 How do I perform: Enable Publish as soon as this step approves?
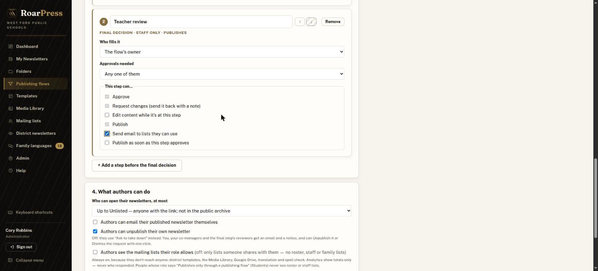(107, 143)
